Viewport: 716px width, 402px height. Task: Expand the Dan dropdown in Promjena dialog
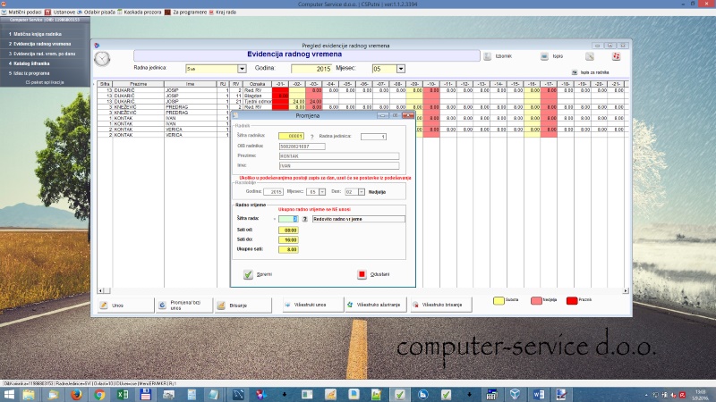362,191
